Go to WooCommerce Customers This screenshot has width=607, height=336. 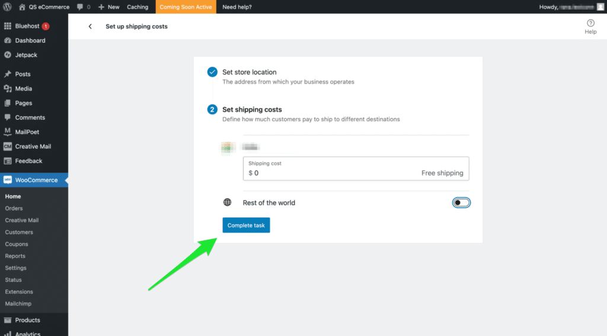point(19,232)
